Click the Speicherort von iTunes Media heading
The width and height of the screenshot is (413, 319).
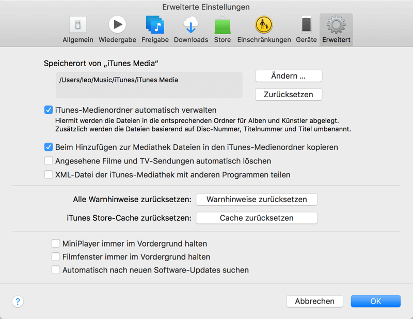tap(101, 63)
